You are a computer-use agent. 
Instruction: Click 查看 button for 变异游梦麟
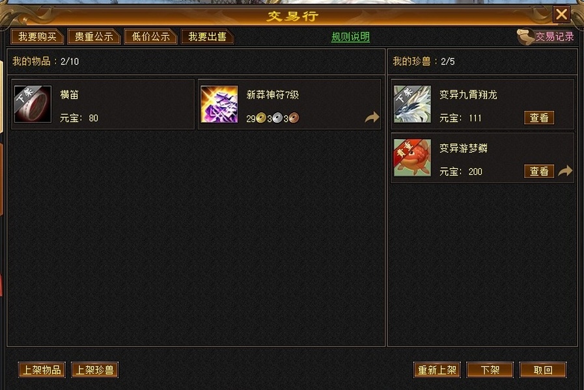[x=539, y=171]
